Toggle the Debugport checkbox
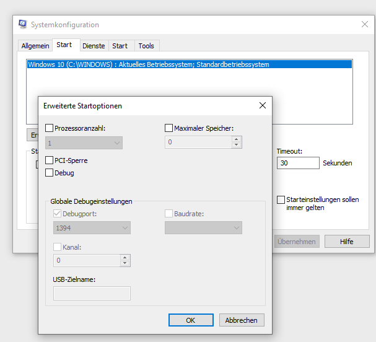The width and height of the screenshot is (376, 342). pos(57,214)
